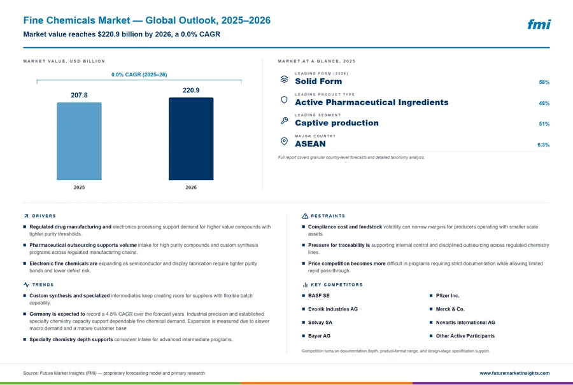The image size is (573, 385).
Task: Select the light blue 2025 bar
Action: [x=79, y=141]
